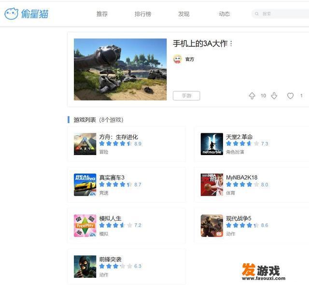Favorite the collection with heart icon
The image size is (309, 285).
tap(290, 96)
